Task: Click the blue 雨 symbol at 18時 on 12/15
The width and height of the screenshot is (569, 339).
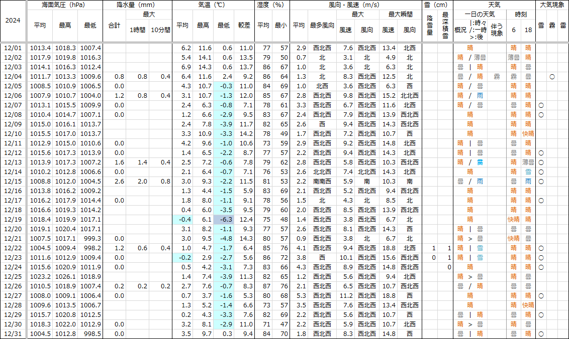Action: click(x=528, y=182)
